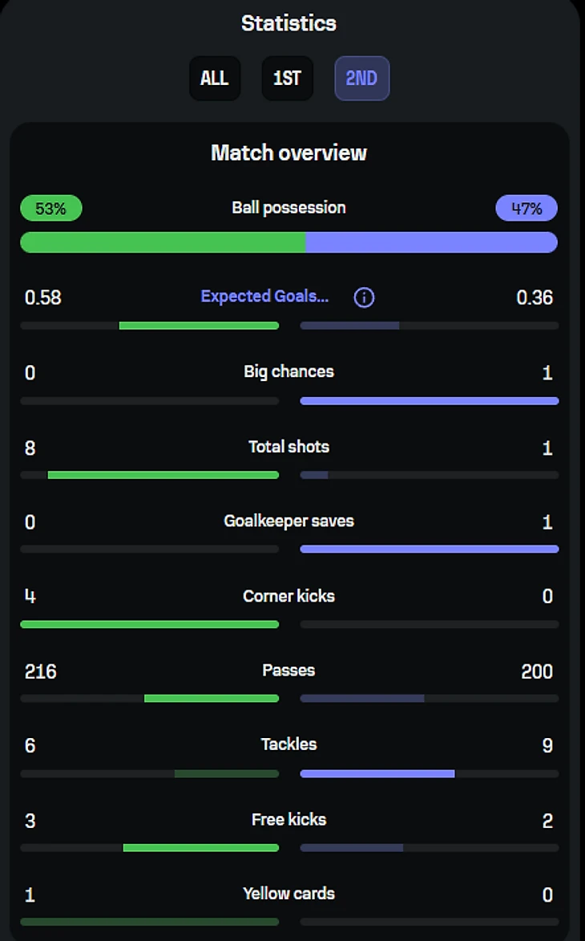Click the 216 passes value

click(x=41, y=671)
